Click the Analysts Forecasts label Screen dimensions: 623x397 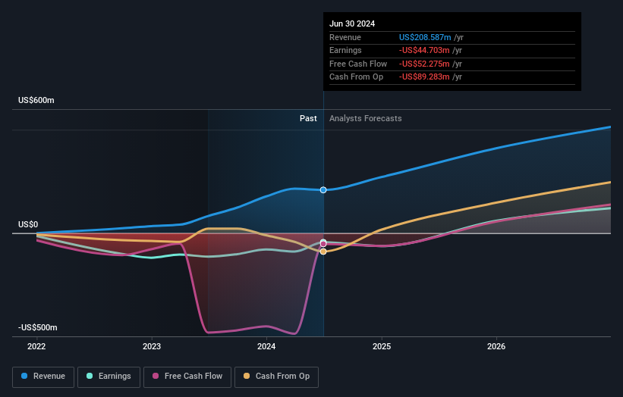366,118
